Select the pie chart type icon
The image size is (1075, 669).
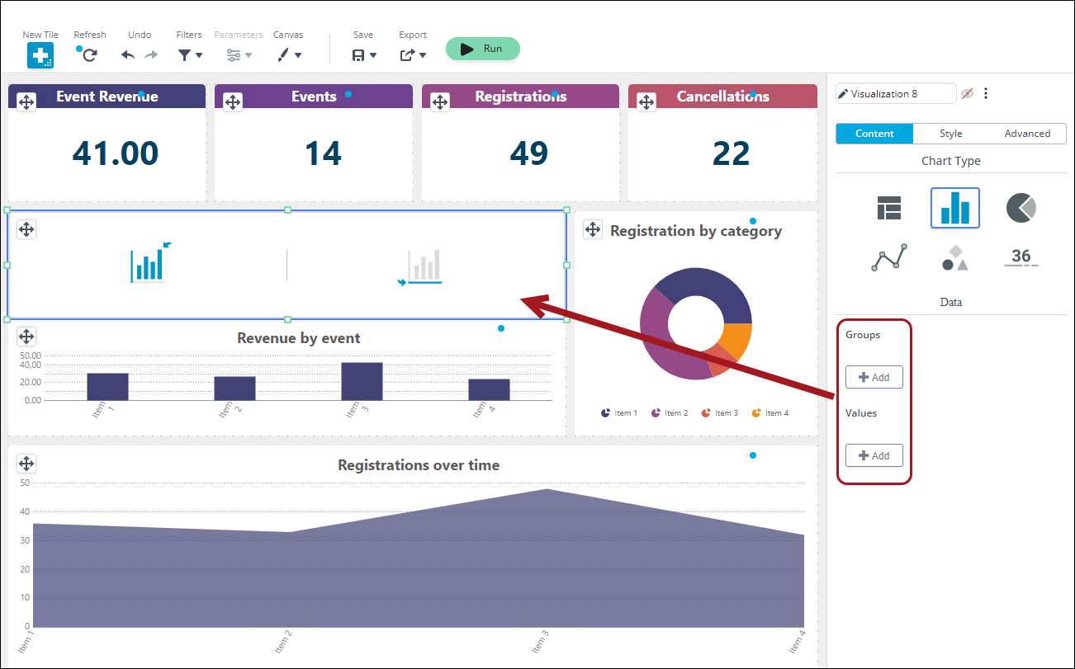pyautogui.click(x=1021, y=208)
